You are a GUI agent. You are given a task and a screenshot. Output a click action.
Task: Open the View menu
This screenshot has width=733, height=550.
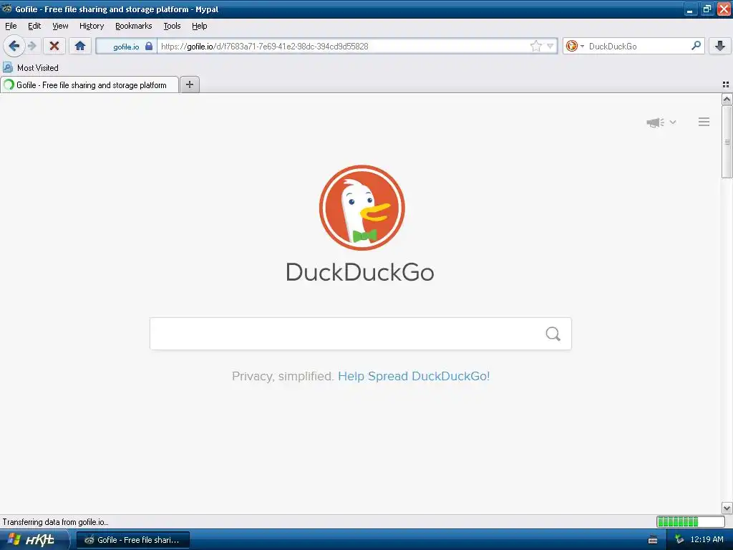coord(60,26)
